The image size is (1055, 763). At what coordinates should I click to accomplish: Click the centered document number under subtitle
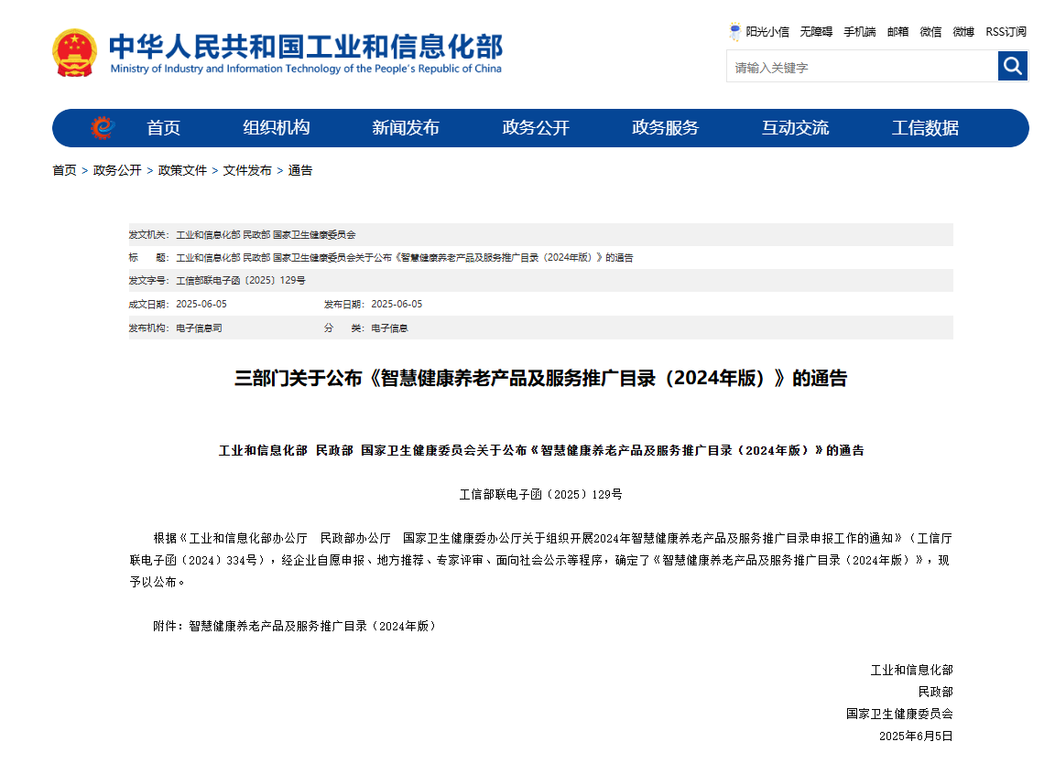[541, 495]
